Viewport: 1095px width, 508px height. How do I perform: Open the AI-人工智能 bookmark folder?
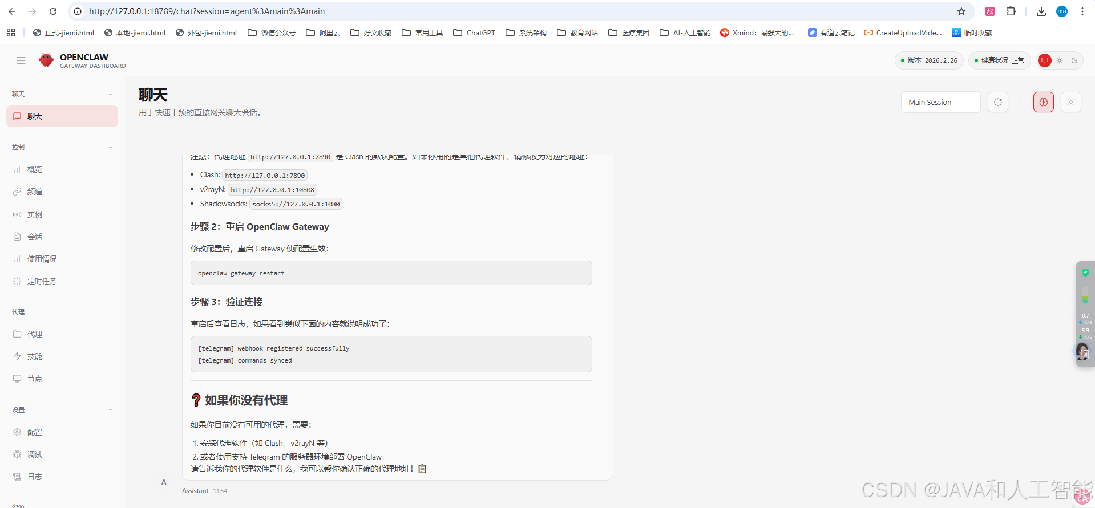point(685,32)
